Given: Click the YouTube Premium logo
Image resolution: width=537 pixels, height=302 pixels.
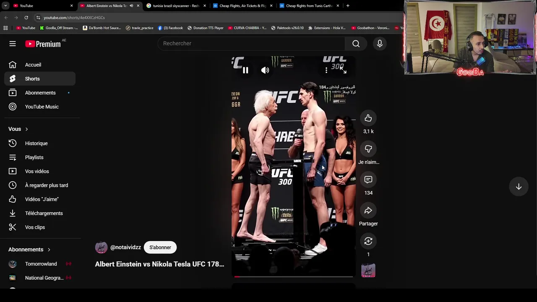Looking at the screenshot, I should 43,44.
